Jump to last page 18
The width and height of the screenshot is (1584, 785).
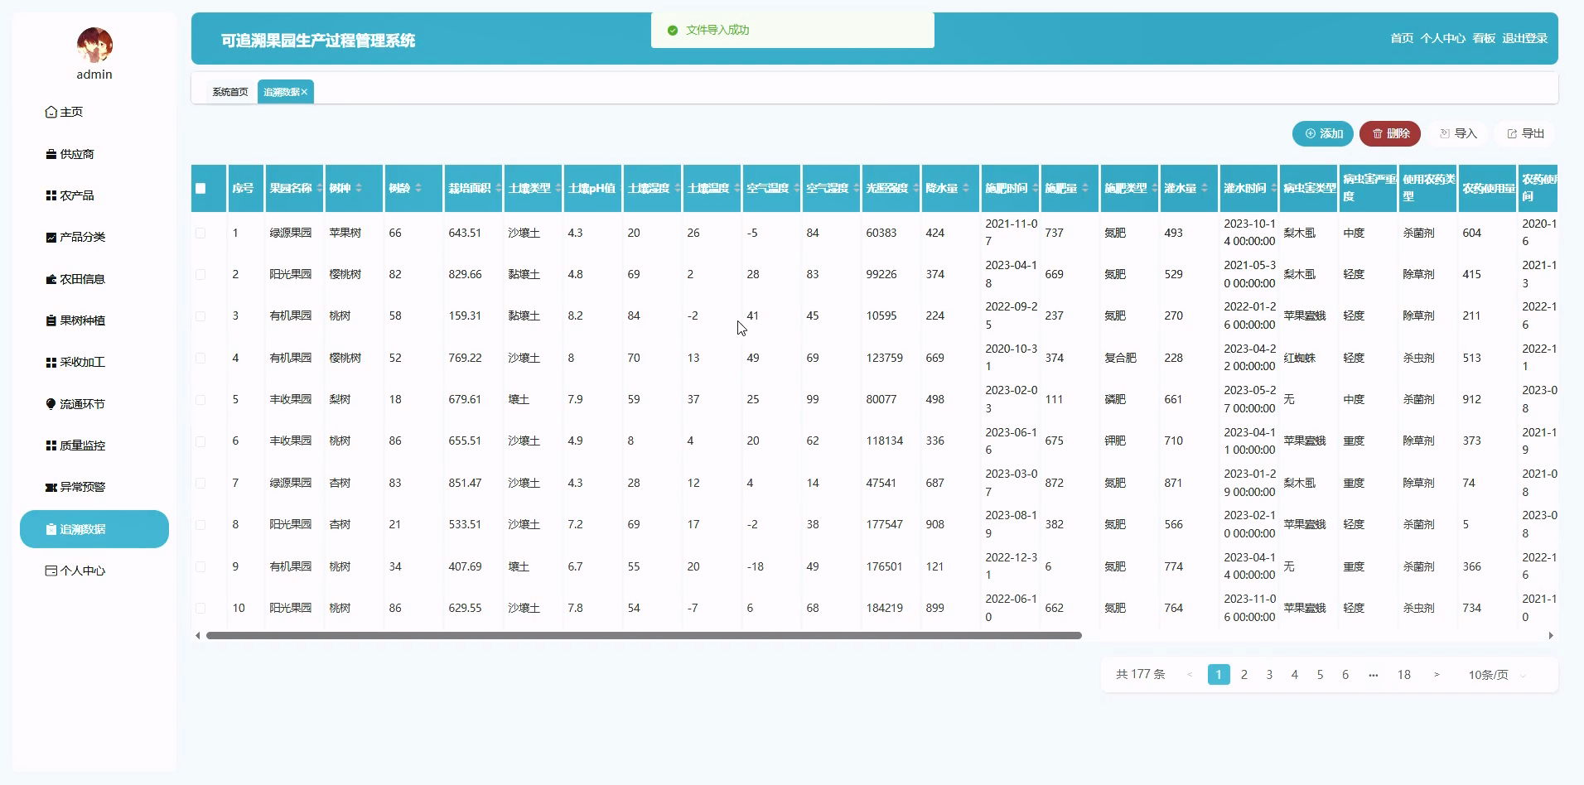[x=1404, y=675]
